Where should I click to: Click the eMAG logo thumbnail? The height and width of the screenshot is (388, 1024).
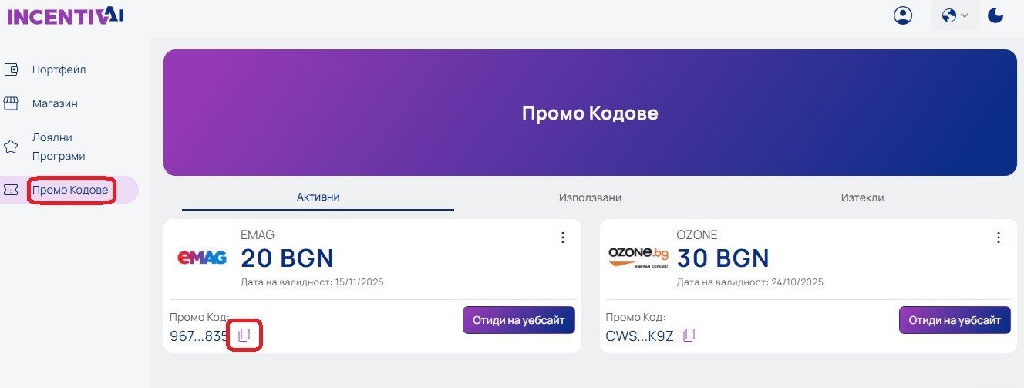coord(202,258)
